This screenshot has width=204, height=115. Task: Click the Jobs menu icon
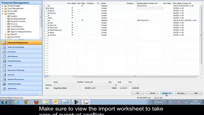pos(4,65)
